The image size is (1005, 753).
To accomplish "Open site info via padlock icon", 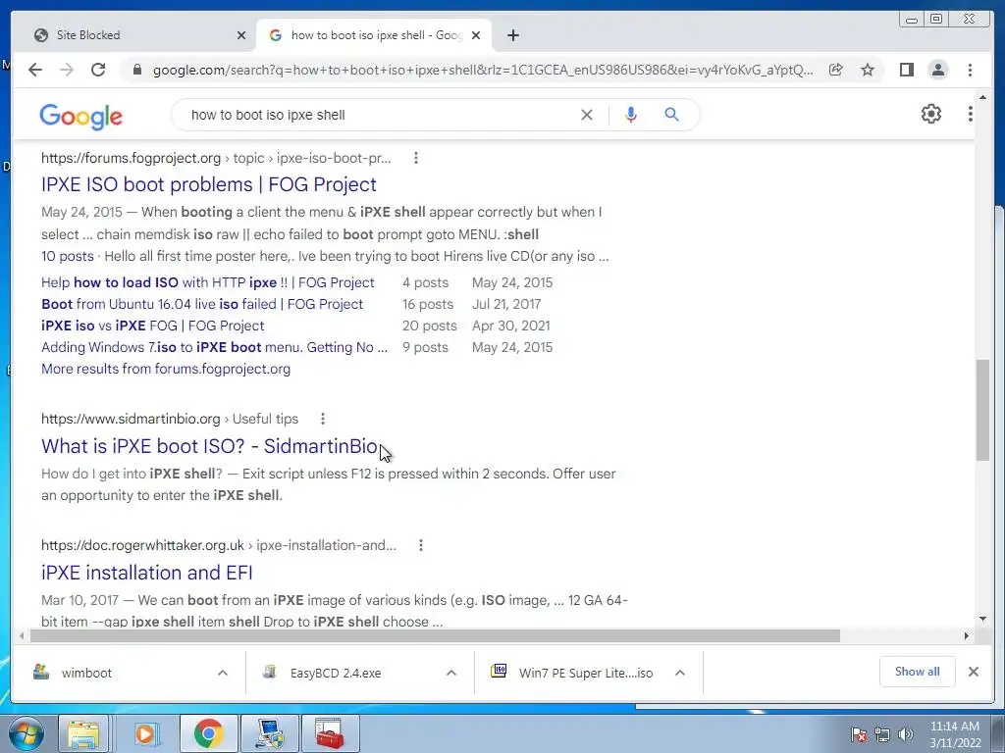I will pyautogui.click(x=136, y=70).
